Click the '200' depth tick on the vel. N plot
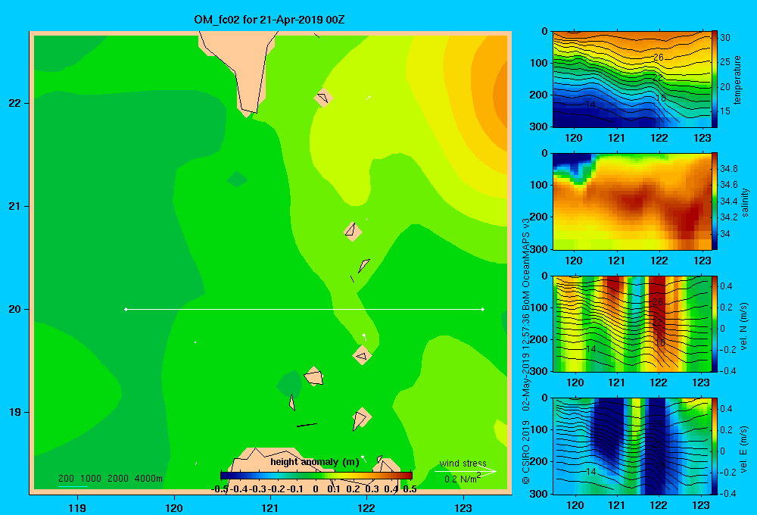This screenshot has width=757, height=515. pyautogui.click(x=539, y=339)
